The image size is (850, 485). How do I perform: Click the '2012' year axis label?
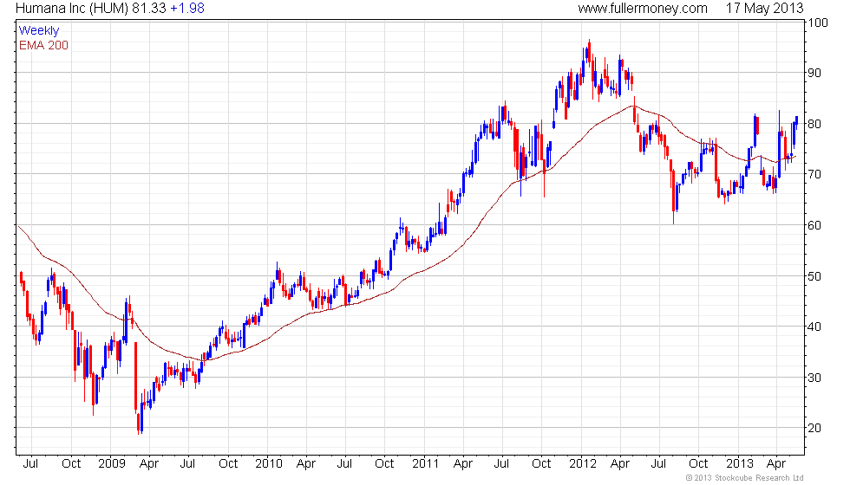click(x=583, y=464)
